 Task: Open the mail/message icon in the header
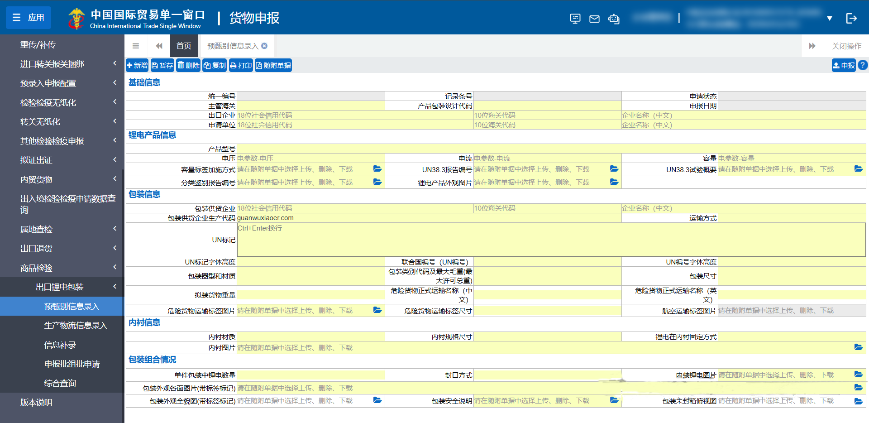[594, 19]
